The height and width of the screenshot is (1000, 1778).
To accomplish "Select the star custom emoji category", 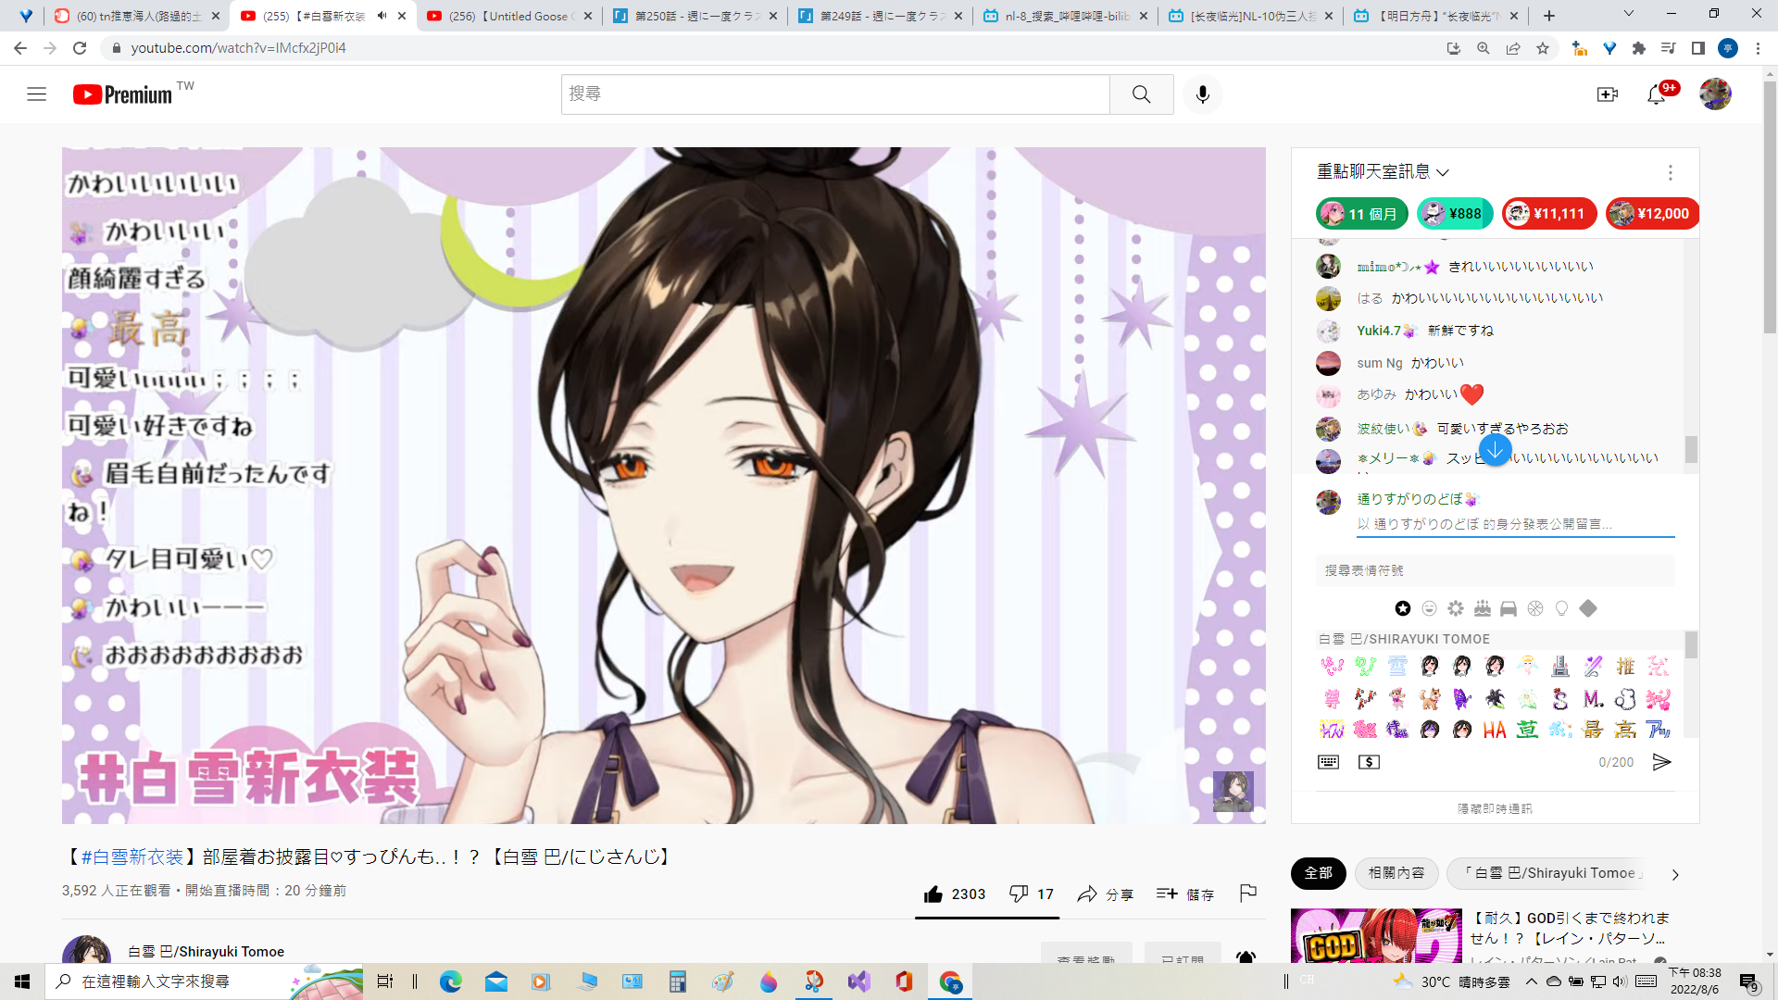I will pyautogui.click(x=1403, y=608).
